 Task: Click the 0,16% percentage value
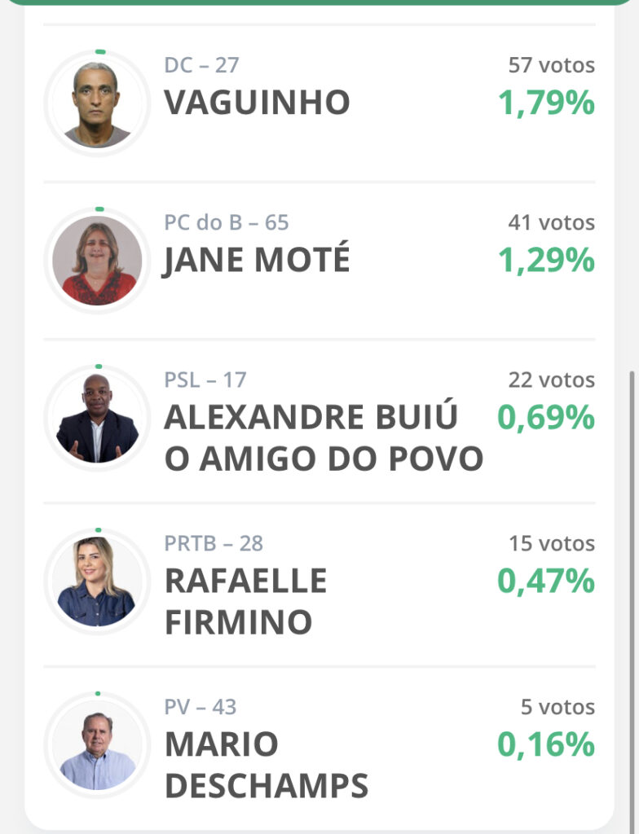pyautogui.click(x=546, y=744)
